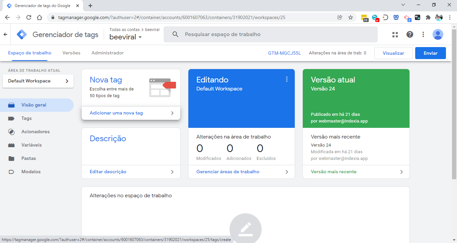457x243 pixels.
Task: Select Visão geral in the sidebar
Action: [37, 105]
